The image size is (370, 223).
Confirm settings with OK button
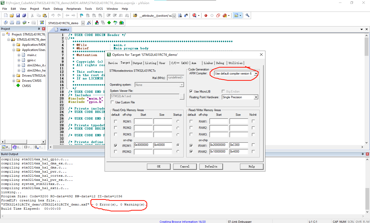point(159,166)
